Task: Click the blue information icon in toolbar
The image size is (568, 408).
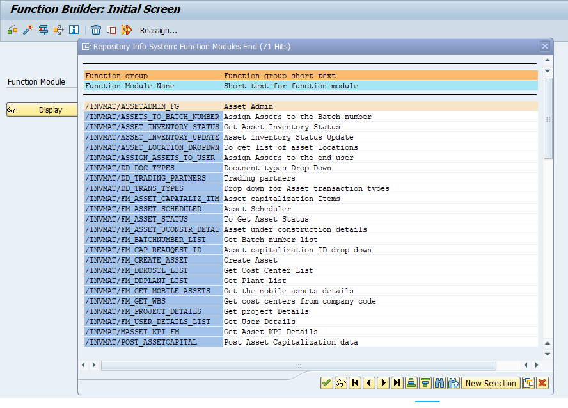Action: pyautogui.click(x=74, y=30)
